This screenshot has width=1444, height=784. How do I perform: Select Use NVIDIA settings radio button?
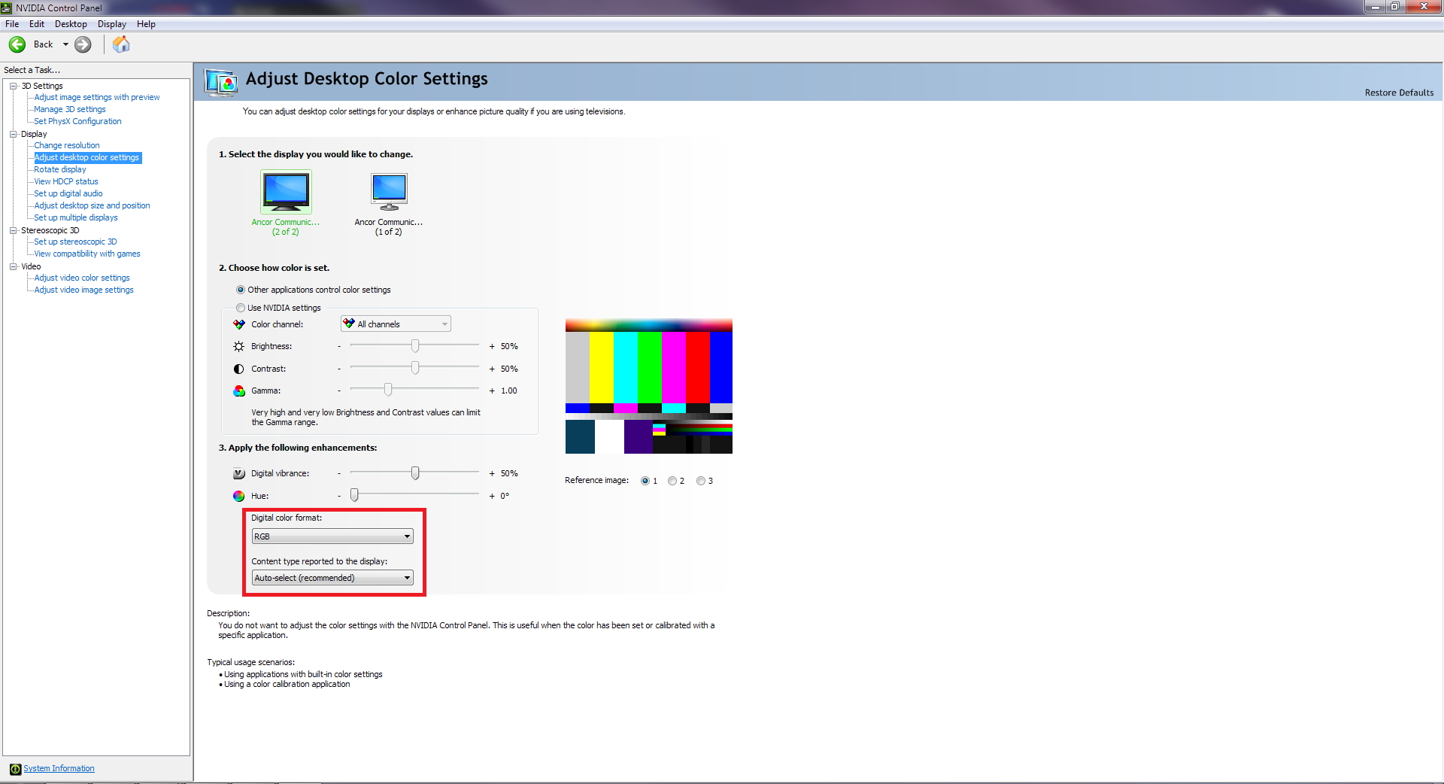pyautogui.click(x=241, y=308)
